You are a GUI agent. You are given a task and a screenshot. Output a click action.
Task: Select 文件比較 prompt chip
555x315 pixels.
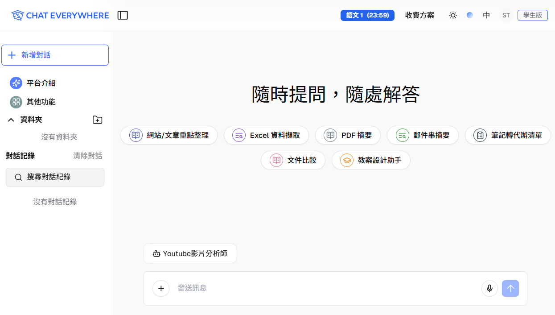click(293, 160)
